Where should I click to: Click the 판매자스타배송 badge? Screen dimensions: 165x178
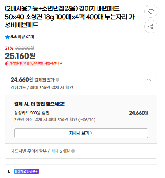(26, 171)
